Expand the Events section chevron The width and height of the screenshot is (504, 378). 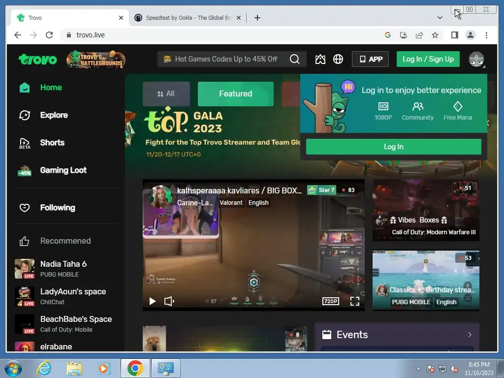point(470,335)
